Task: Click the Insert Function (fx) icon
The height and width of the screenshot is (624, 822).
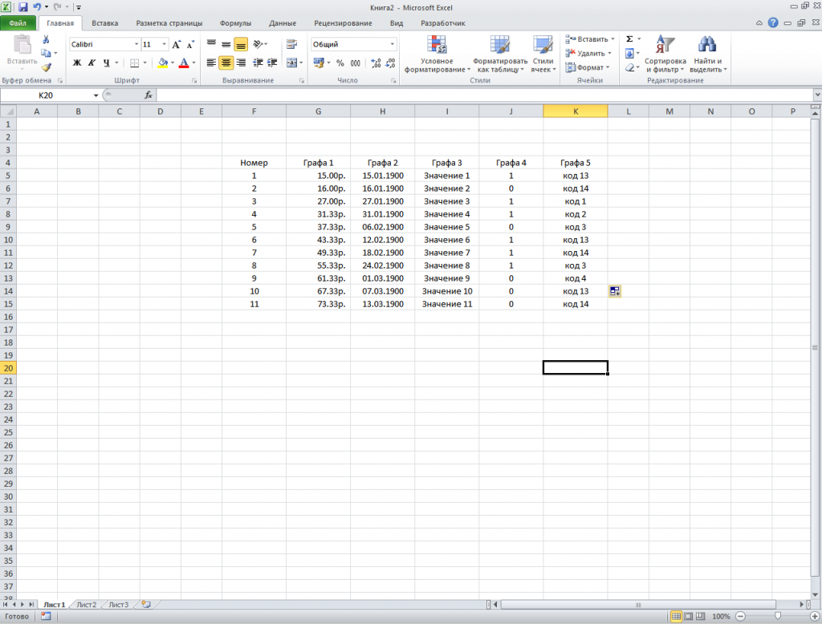Action: pos(149,95)
